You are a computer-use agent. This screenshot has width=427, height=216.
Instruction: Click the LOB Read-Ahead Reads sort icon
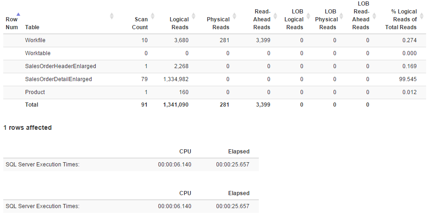point(374,16)
